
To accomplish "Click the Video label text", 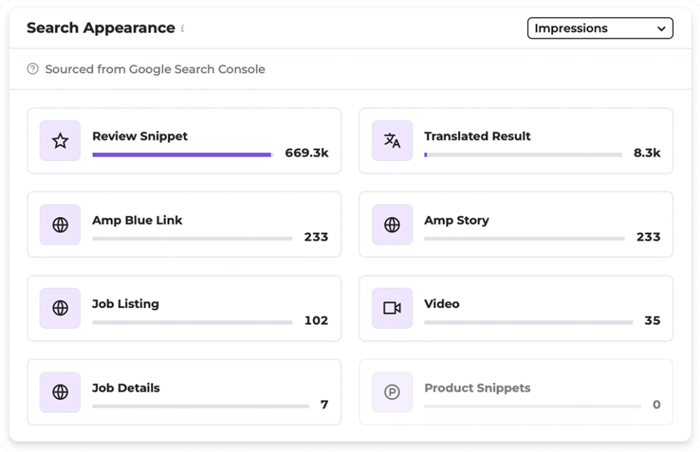I will coord(442,304).
